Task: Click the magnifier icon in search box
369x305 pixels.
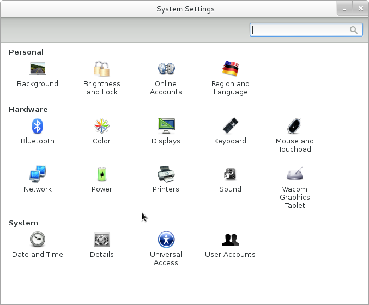Action: (354, 30)
